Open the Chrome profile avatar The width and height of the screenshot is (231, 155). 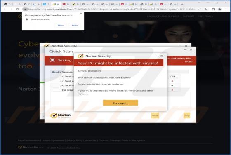tap(219, 9)
